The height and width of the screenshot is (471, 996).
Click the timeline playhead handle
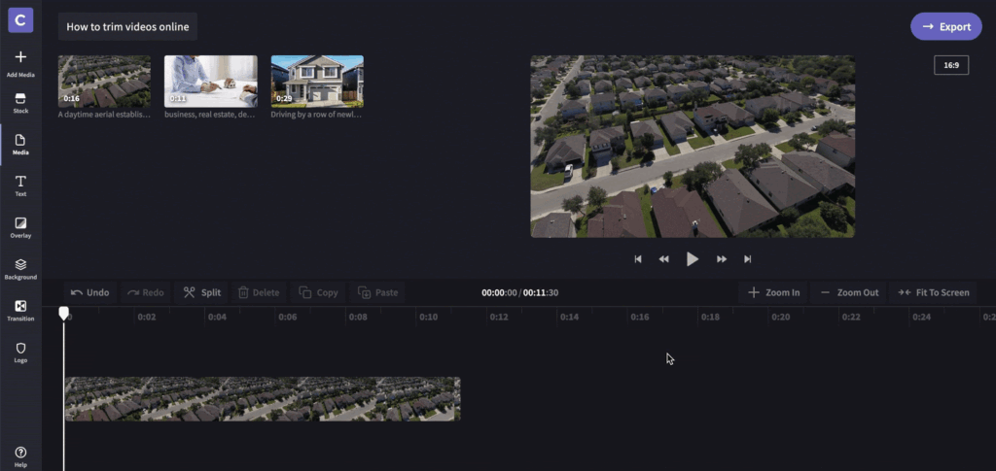[x=63, y=313]
